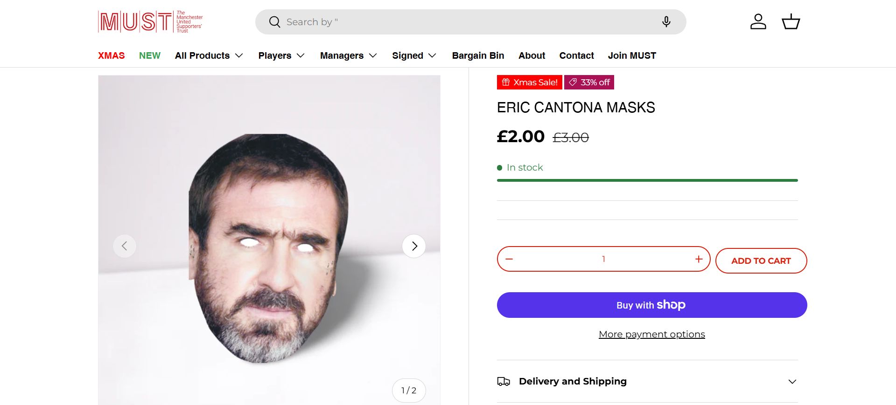Open the Managers dropdown menu
The width and height of the screenshot is (896, 405).
(x=348, y=55)
